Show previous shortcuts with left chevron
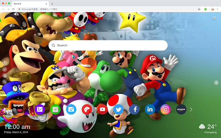The height and width of the screenshot is (138, 221). 29,109
